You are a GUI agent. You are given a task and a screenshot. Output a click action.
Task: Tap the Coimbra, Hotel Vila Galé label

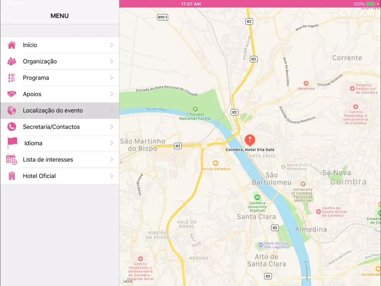point(250,149)
